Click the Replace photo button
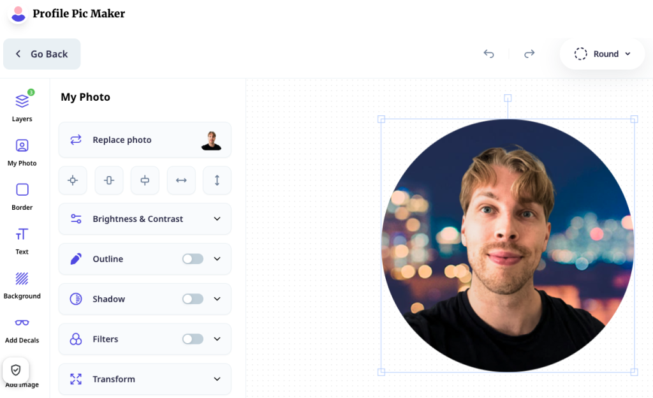The width and height of the screenshot is (653, 398). click(145, 140)
